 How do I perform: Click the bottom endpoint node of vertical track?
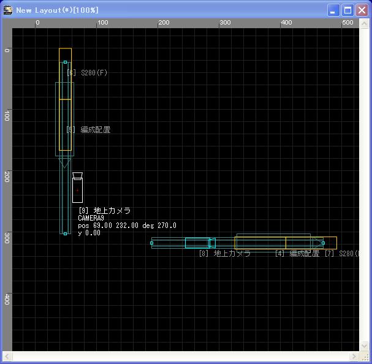point(65,233)
